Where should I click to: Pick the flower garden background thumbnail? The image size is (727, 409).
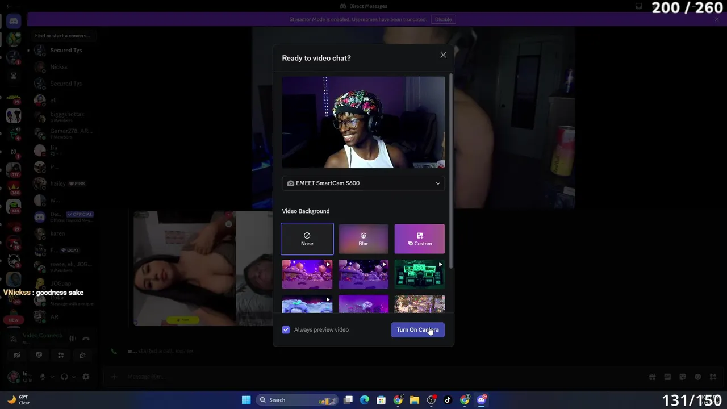coord(420,304)
